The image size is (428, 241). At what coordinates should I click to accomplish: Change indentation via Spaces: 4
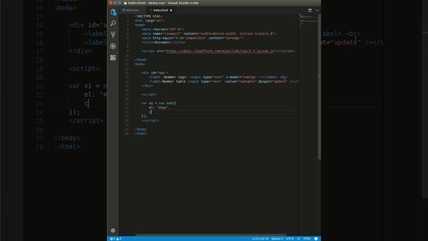pyautogui.click(x=277, y=238)
